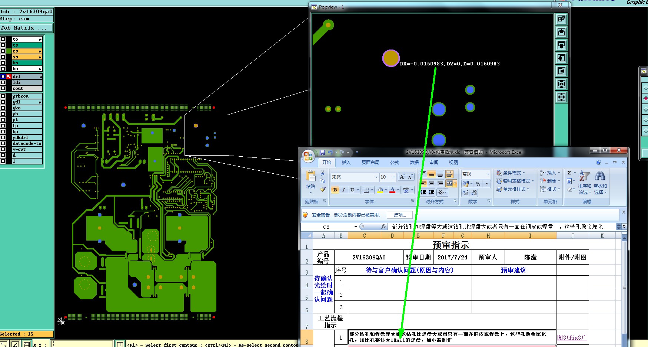Click the Excel Help question mark icon

[599, 162]
